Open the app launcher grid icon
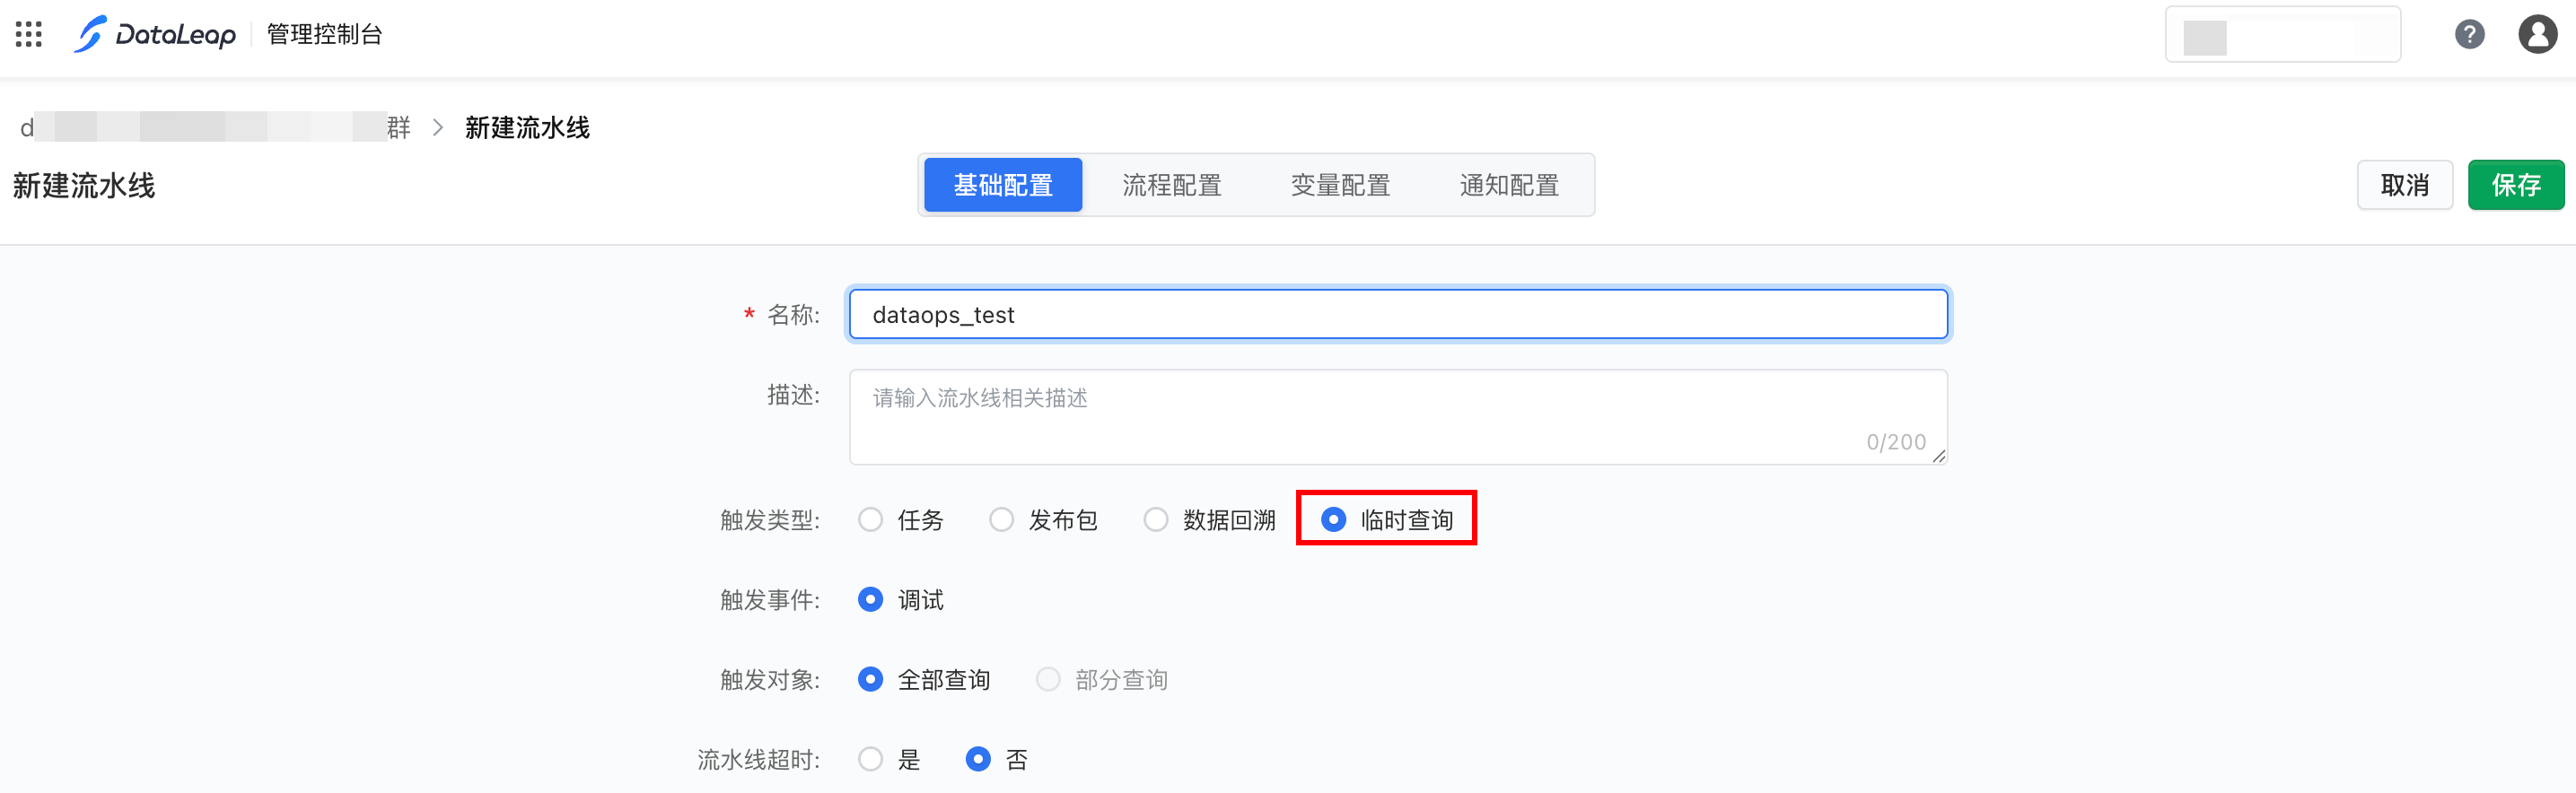This screenshot has width=2576, height=793. click(29, 35)
